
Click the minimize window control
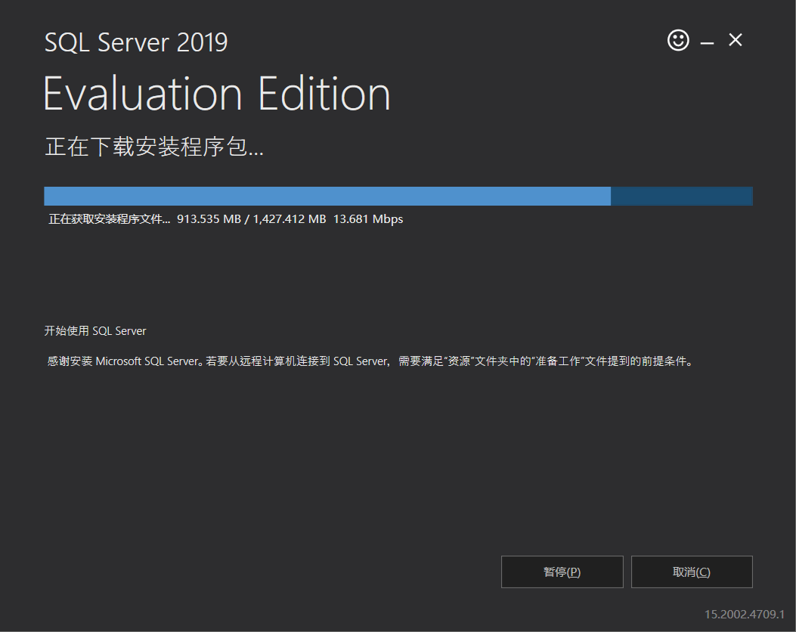coord(707,40)
